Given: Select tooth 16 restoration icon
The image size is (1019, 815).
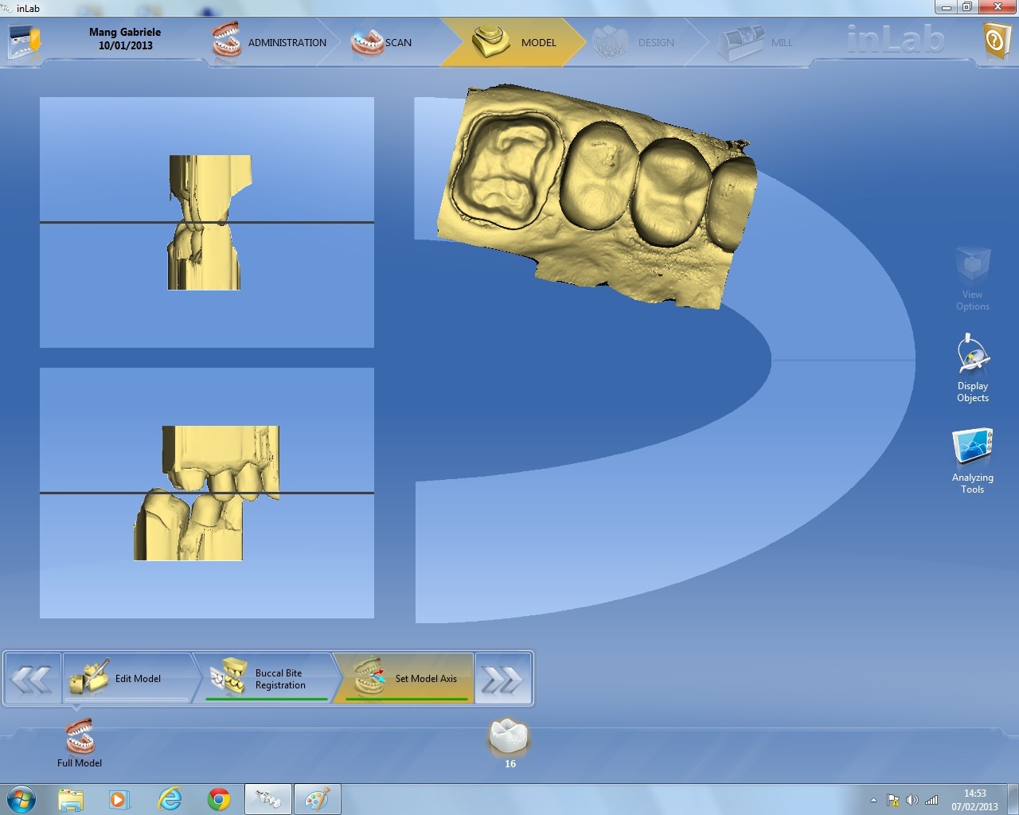Looking at the screenshot, I should (509, 743).
